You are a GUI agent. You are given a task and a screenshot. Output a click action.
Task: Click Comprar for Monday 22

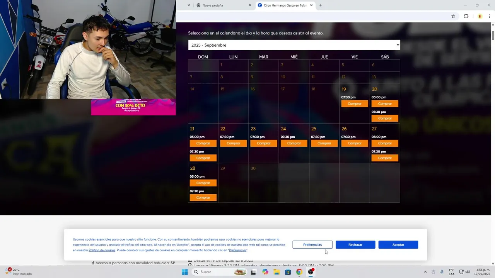pyautogui.click(x=233, y=143)
